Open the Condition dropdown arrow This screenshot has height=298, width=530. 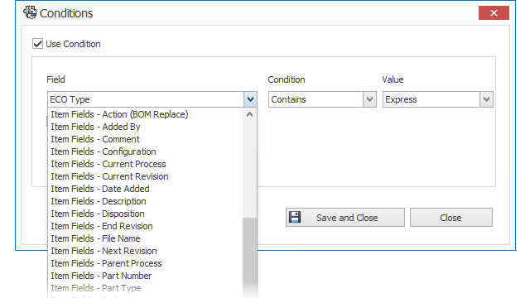coord(369,99)
